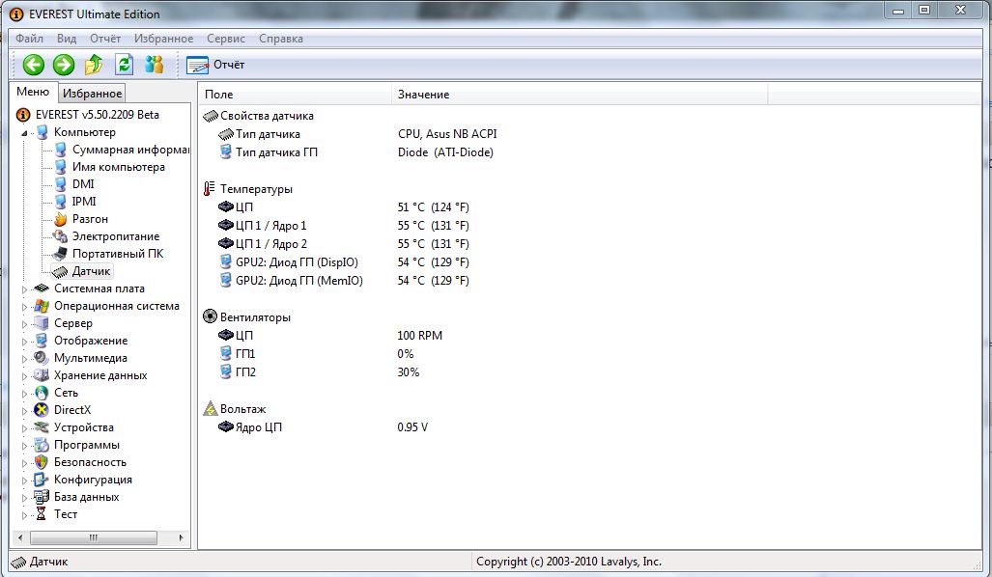Open the Справка menu
992x577 pixels.
(281, 39)
